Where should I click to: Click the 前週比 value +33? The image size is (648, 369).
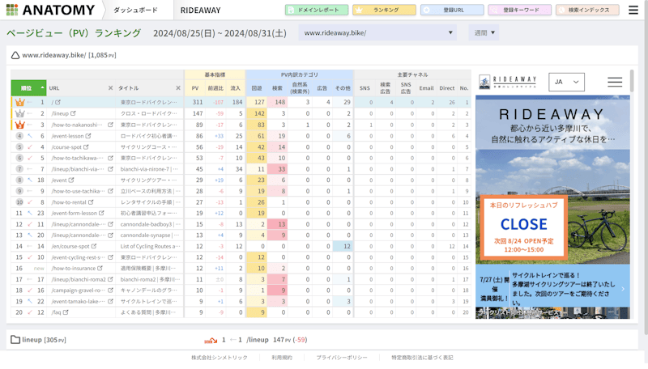[x=219, y=136]
